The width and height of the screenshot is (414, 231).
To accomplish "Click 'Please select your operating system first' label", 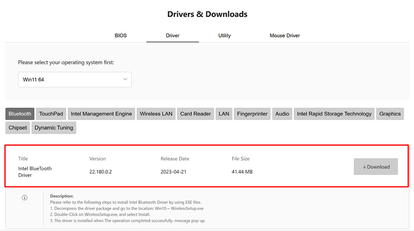I will (x=66, y=62).
